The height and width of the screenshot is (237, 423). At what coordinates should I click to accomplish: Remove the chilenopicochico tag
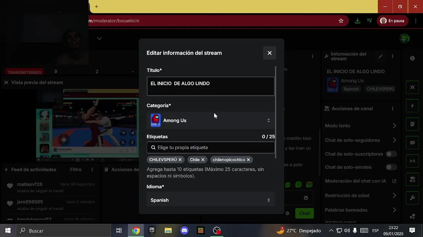[248, 160]
